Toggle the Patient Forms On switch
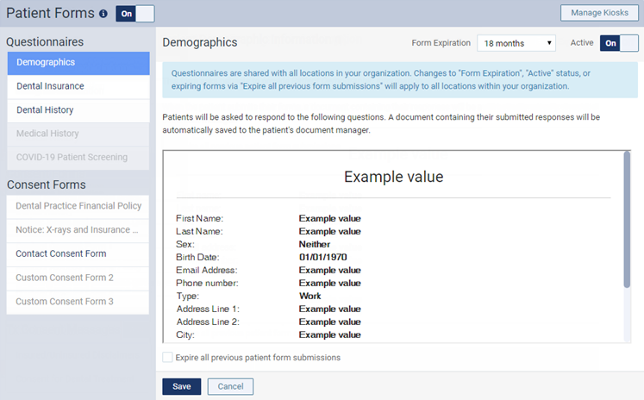This screenshot has height=400, width=644. 135,14
